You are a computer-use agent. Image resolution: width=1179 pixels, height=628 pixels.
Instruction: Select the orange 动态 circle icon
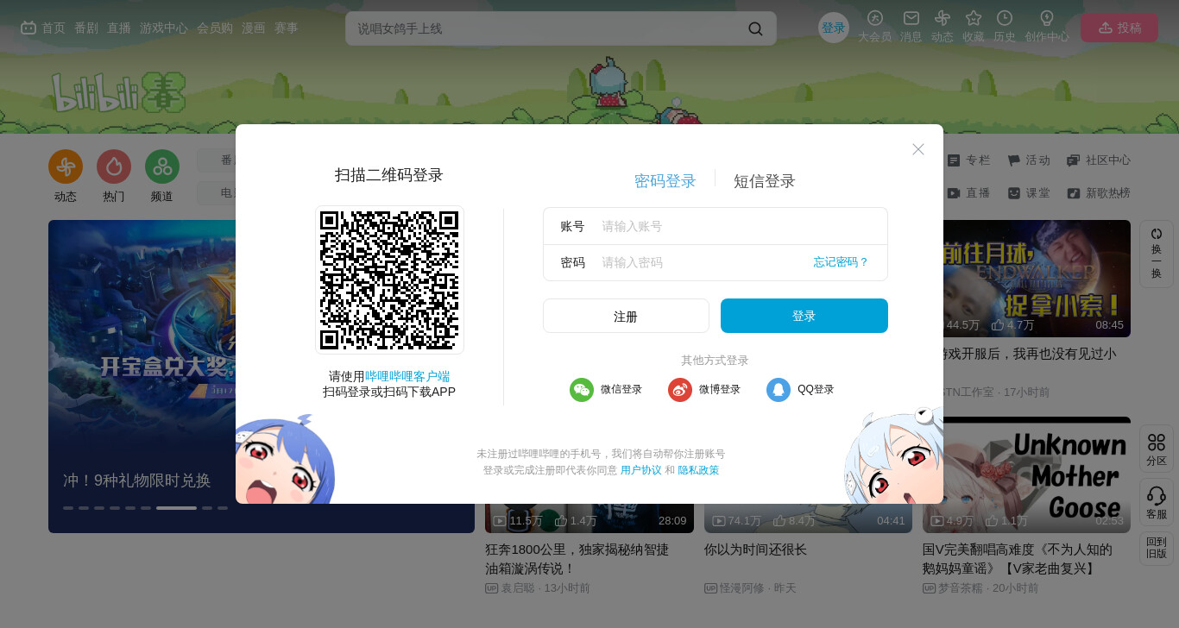66,166
